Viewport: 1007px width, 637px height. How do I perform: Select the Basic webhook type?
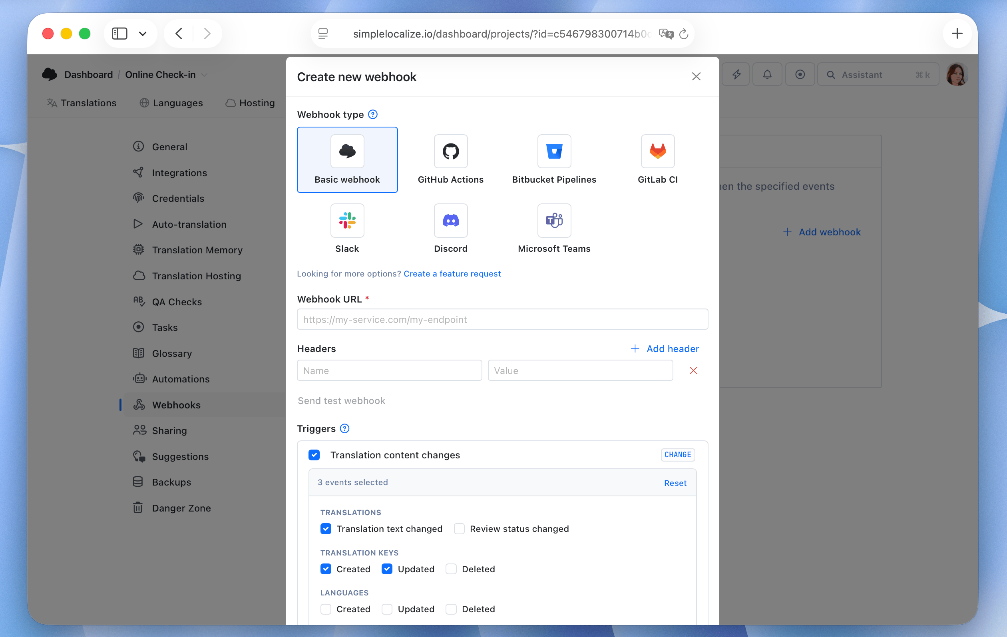coord(347,159)
